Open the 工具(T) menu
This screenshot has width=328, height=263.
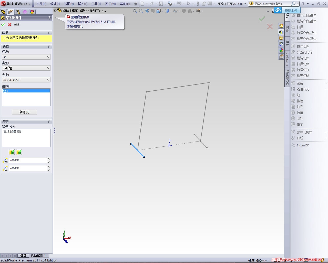(96, 4)
